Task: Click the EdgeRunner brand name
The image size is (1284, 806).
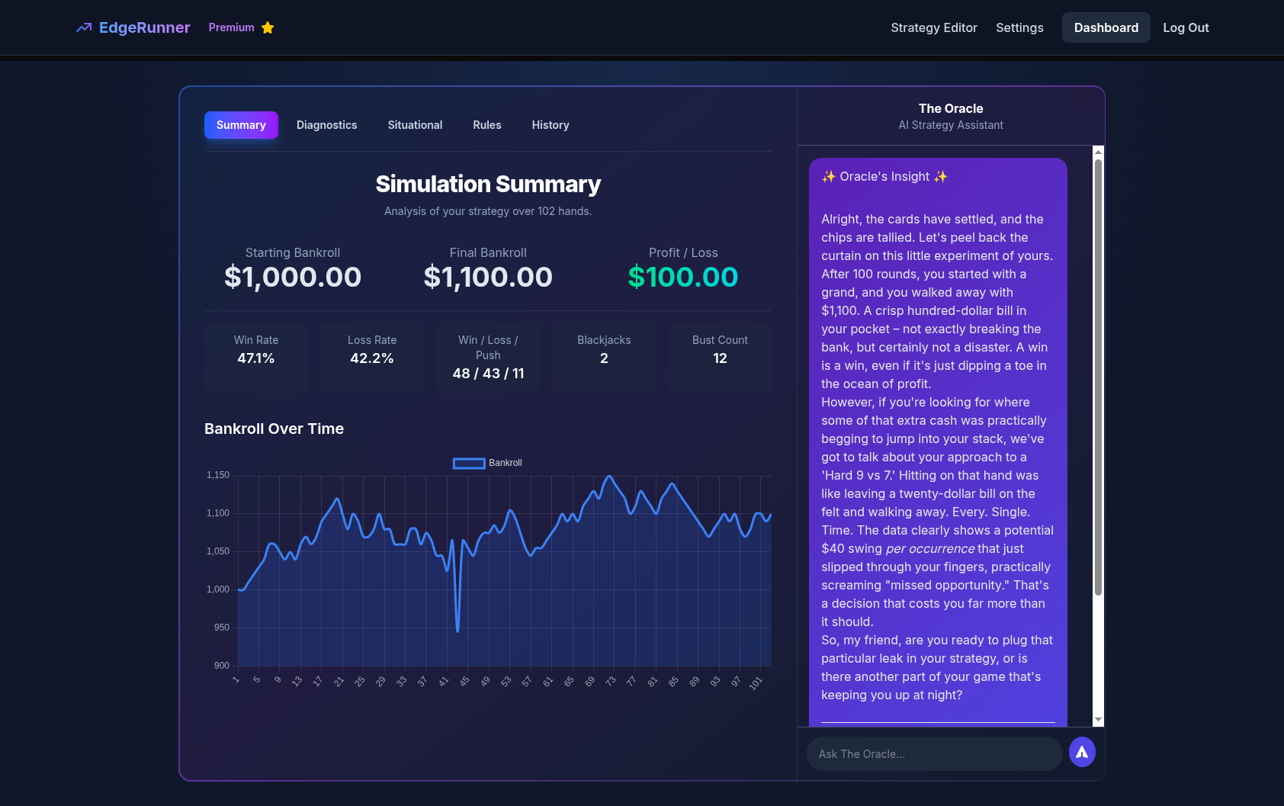Action: click(x=144, y=28)
